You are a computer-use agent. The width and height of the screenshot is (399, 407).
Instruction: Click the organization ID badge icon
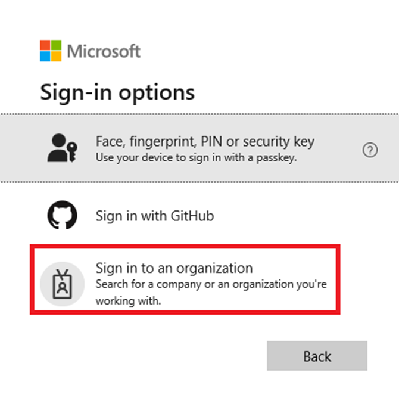tap(61, 282)
